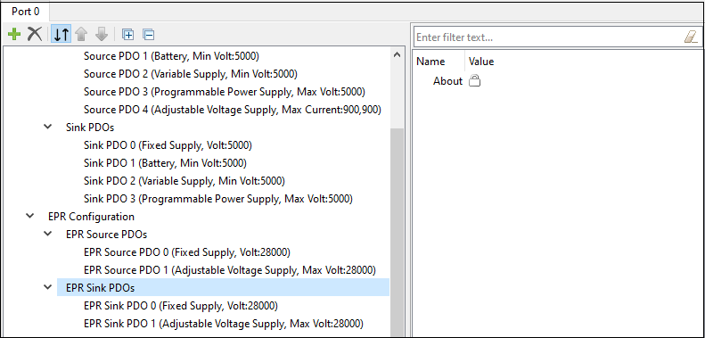Click the collapse all tree icon

point(148,34)
